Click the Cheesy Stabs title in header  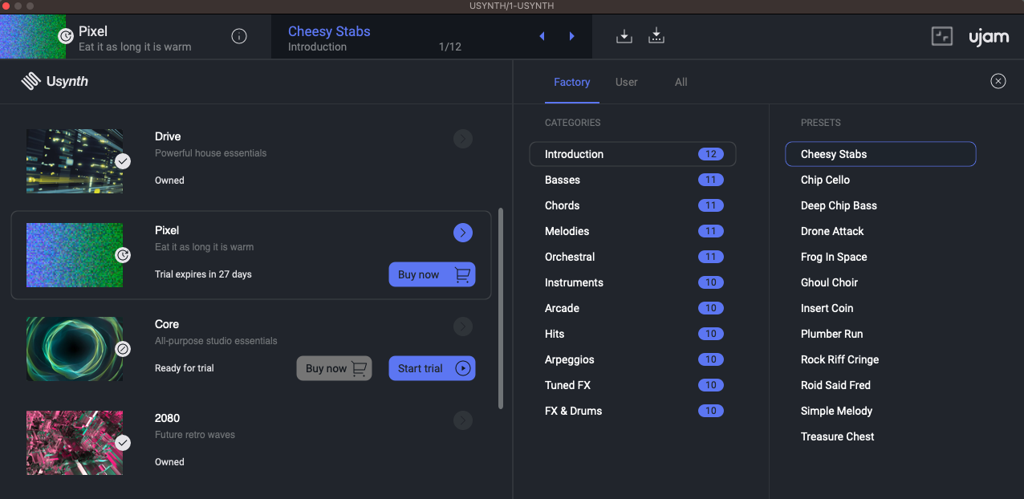point(329,31)
